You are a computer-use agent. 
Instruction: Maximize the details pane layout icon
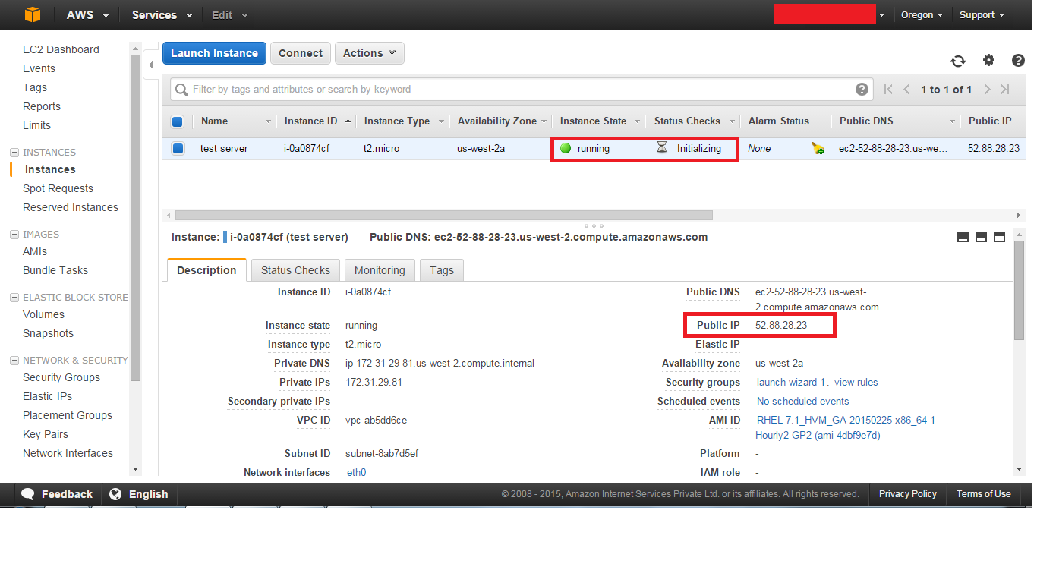point(999,237)
